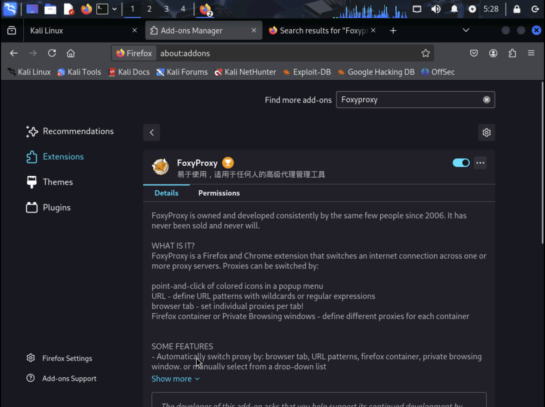Image resolution: width=545 pixels, height=407 pixels.
Task: Expand the terminal launcher dropdown arrow
Action: [115, 9]
